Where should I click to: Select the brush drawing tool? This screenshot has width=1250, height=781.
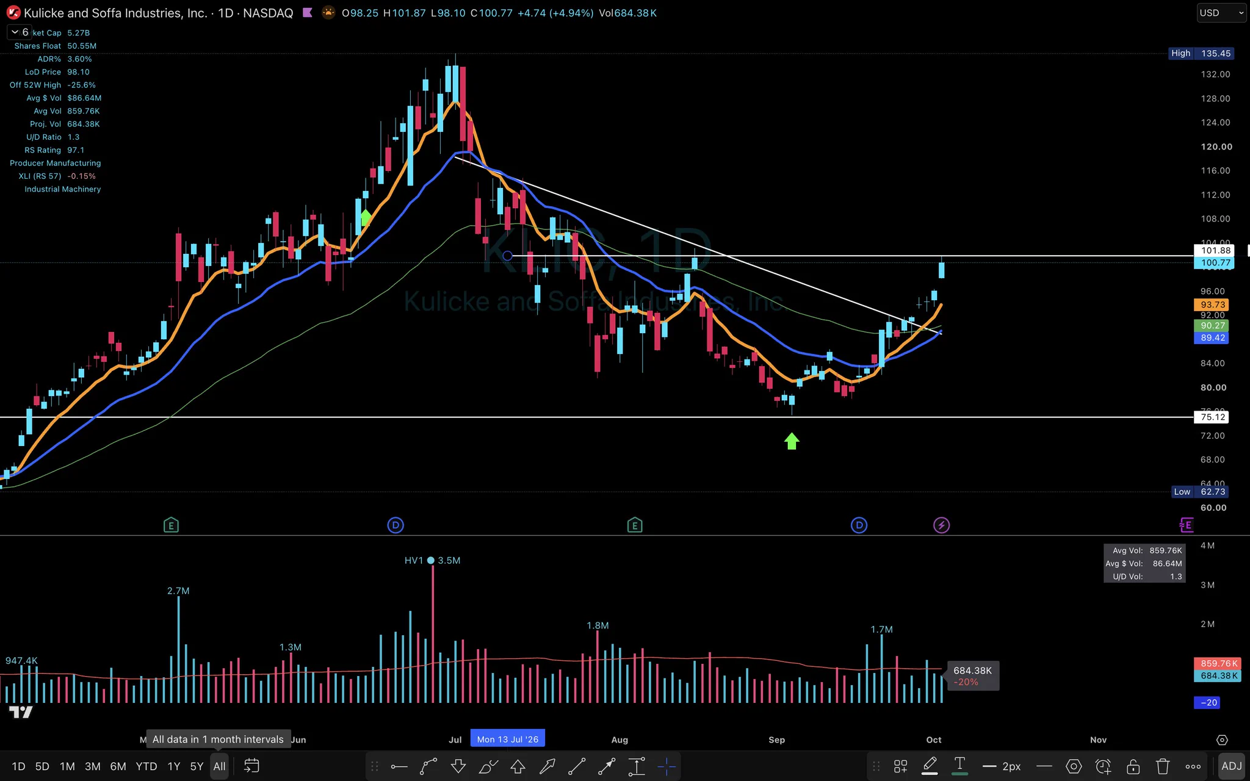pos(488,766)
